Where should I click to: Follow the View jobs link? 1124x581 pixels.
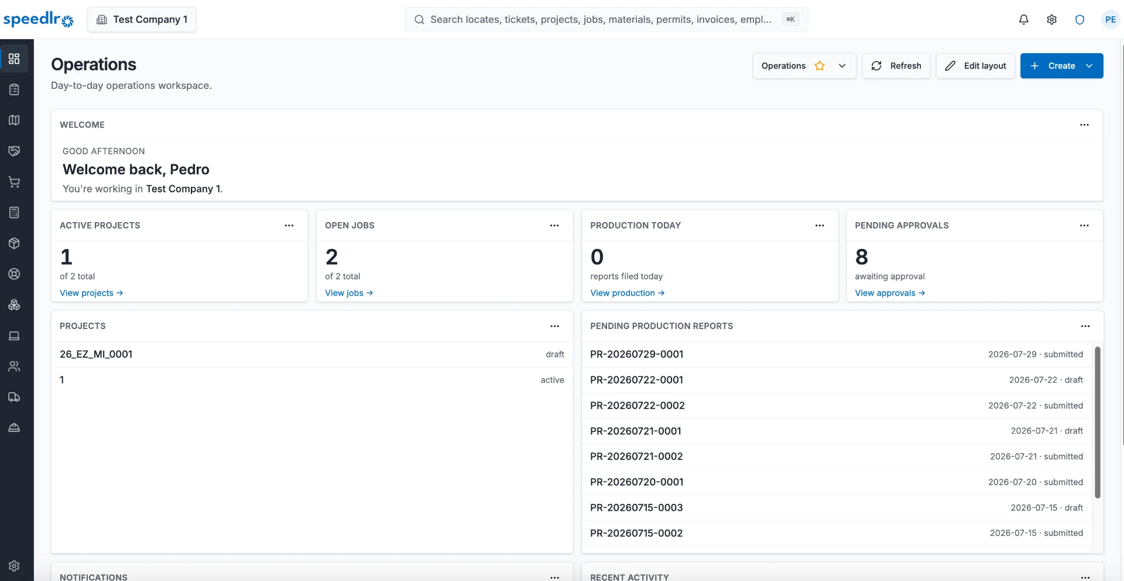pos(349,293)
